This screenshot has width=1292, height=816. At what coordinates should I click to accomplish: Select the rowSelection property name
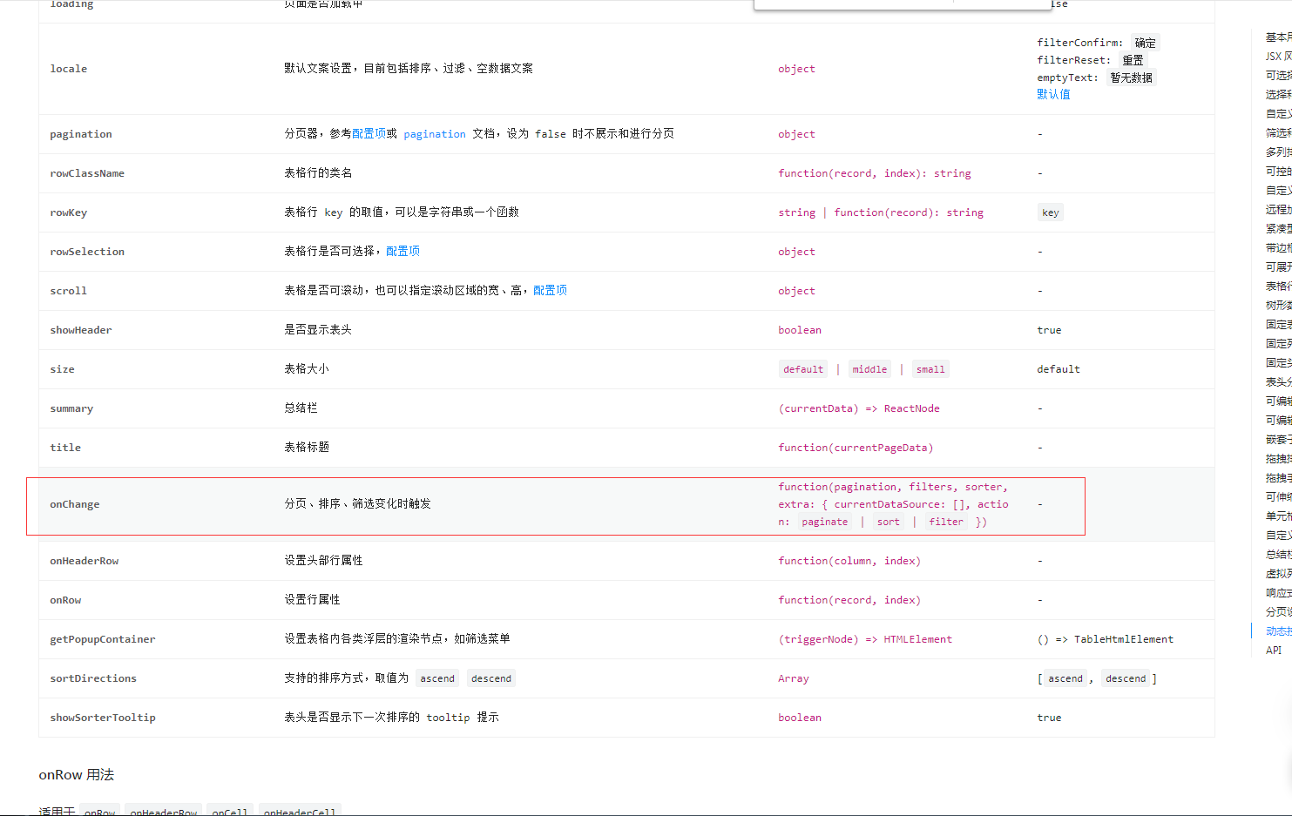pyautogui.click(x=87, y=252)
